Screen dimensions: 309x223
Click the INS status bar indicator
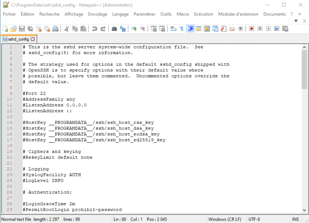coord(295,219)
